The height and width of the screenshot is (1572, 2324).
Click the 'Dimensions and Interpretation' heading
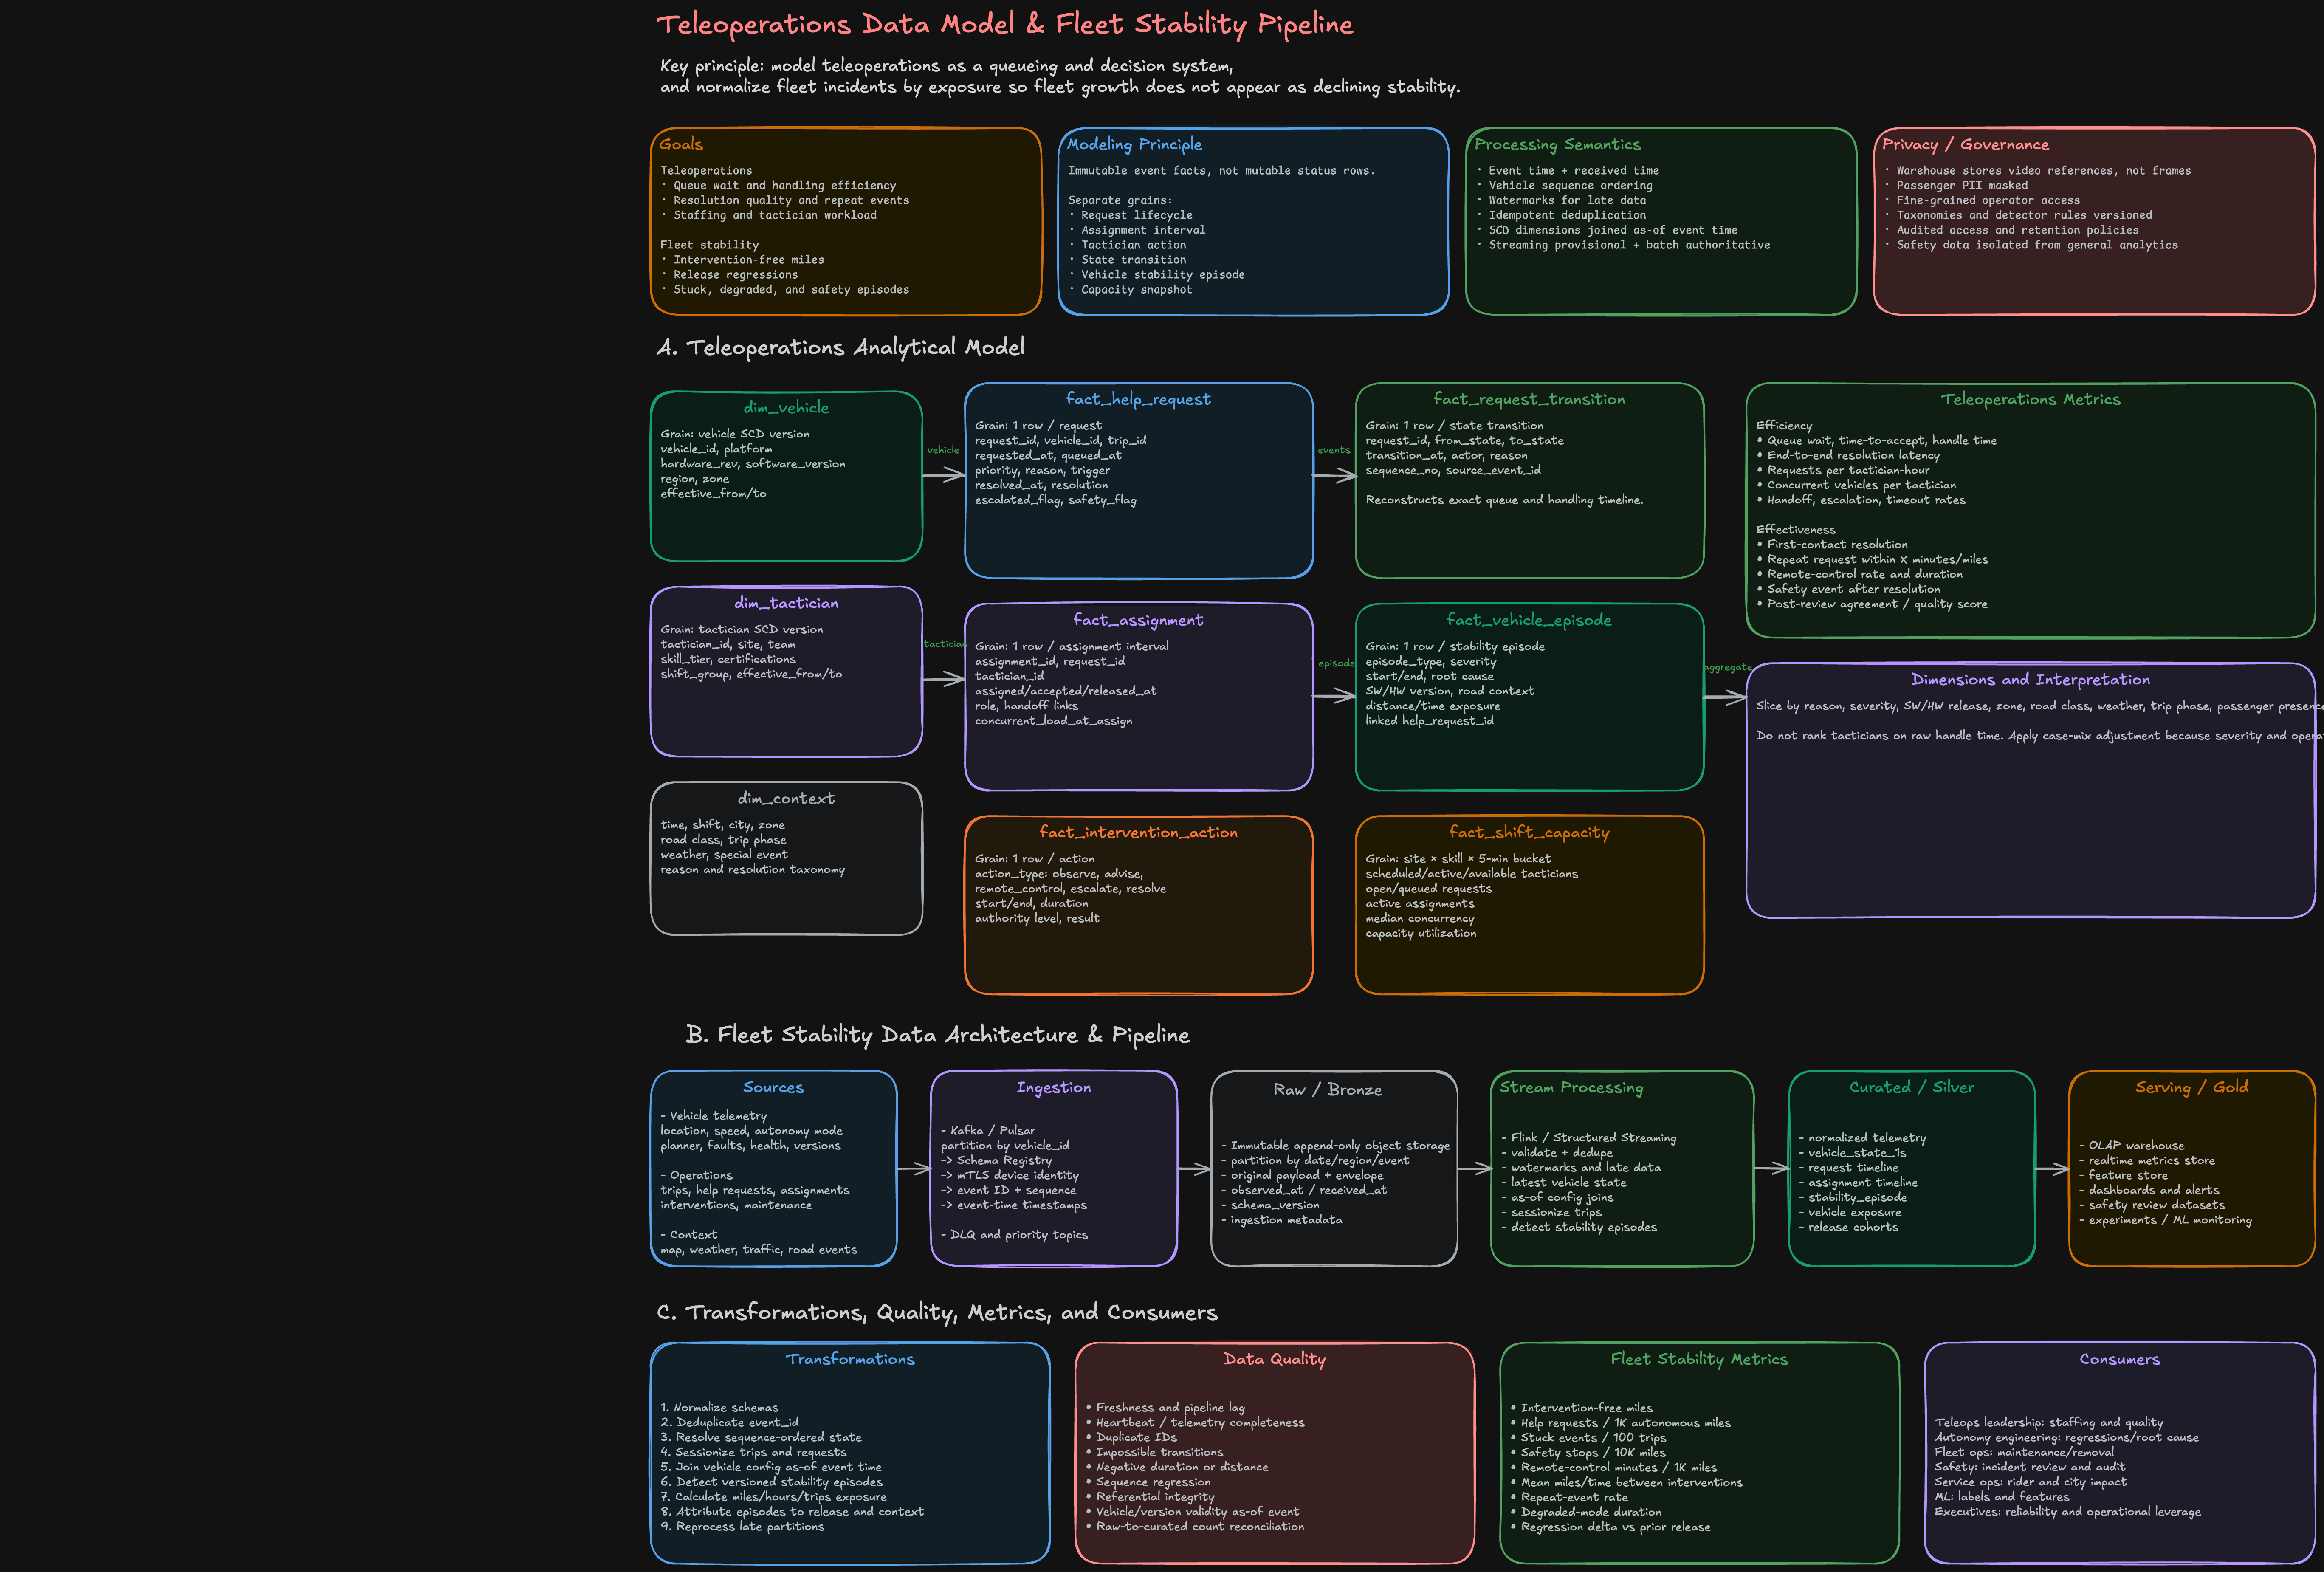[x=2030, y=679]
